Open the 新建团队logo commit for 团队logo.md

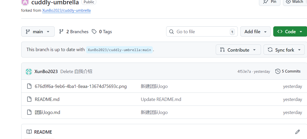[x=154, y=112]
